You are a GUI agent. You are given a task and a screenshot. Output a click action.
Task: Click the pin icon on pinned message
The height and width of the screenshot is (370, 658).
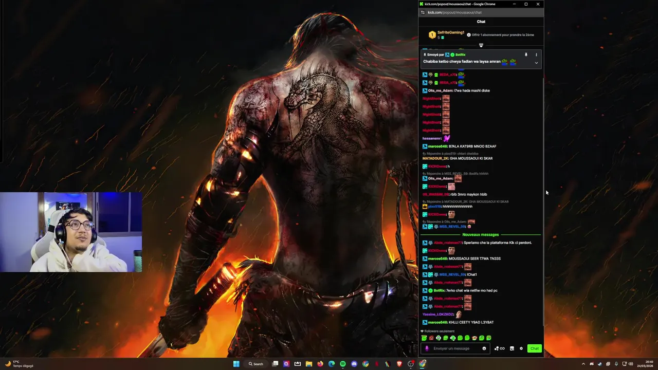[x=526, y=54]
